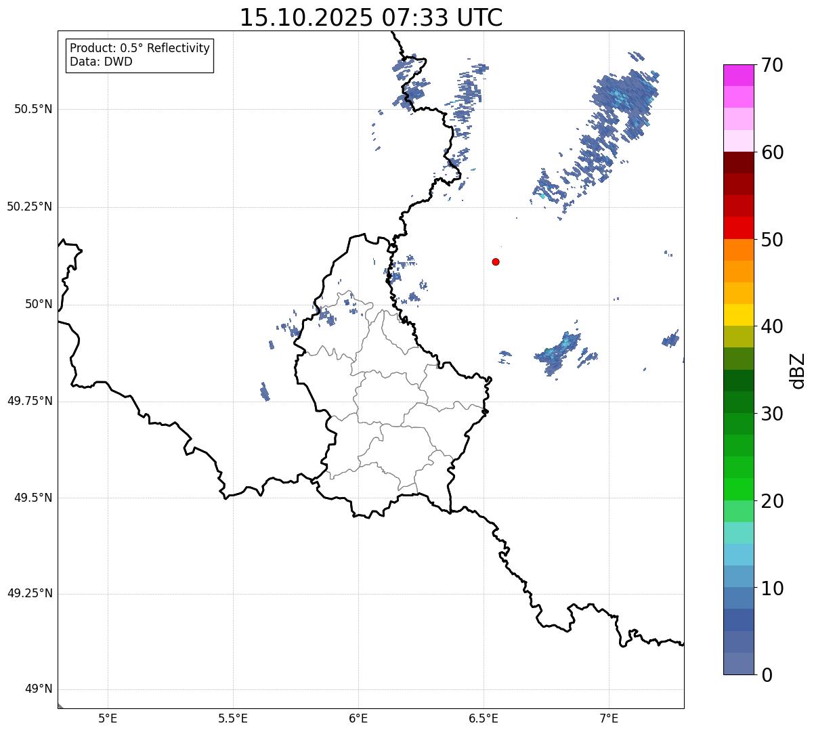
Task: Pick the dark maroon swatch just below 60 dBZ
Action: 739,163
